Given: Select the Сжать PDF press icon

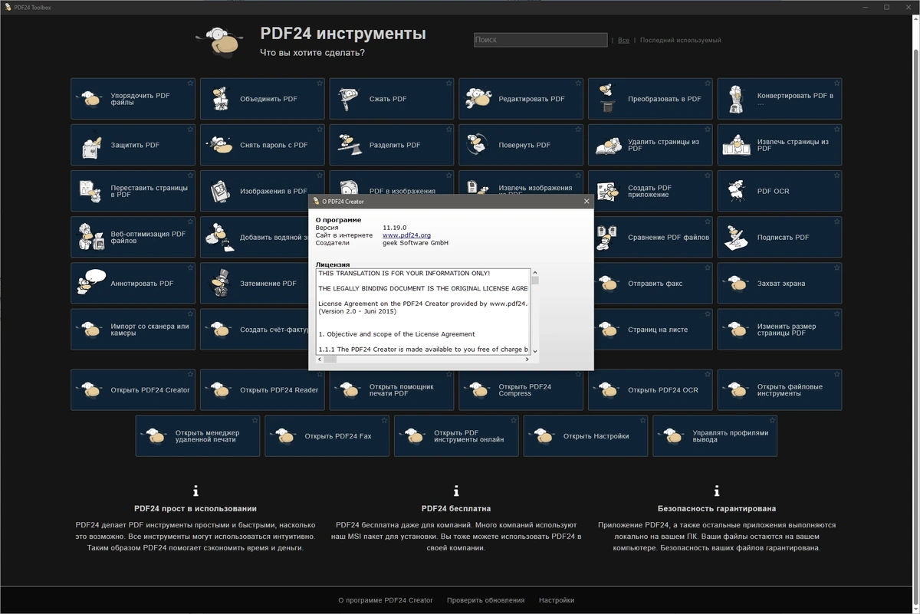Looking at the screenshot, I should (350, 99).
